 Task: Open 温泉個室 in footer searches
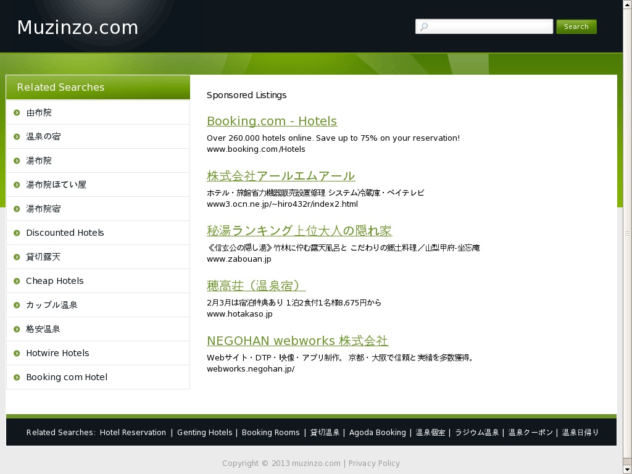pyautogui.click(x=430, y=433)
